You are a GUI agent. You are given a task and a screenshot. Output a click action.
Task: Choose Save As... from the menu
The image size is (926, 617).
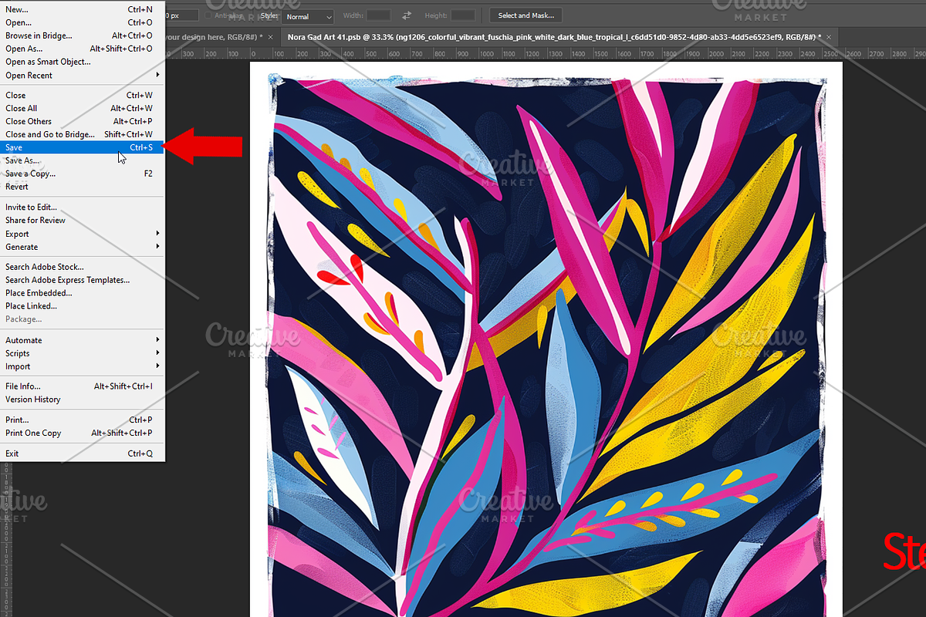pos(82,160)
